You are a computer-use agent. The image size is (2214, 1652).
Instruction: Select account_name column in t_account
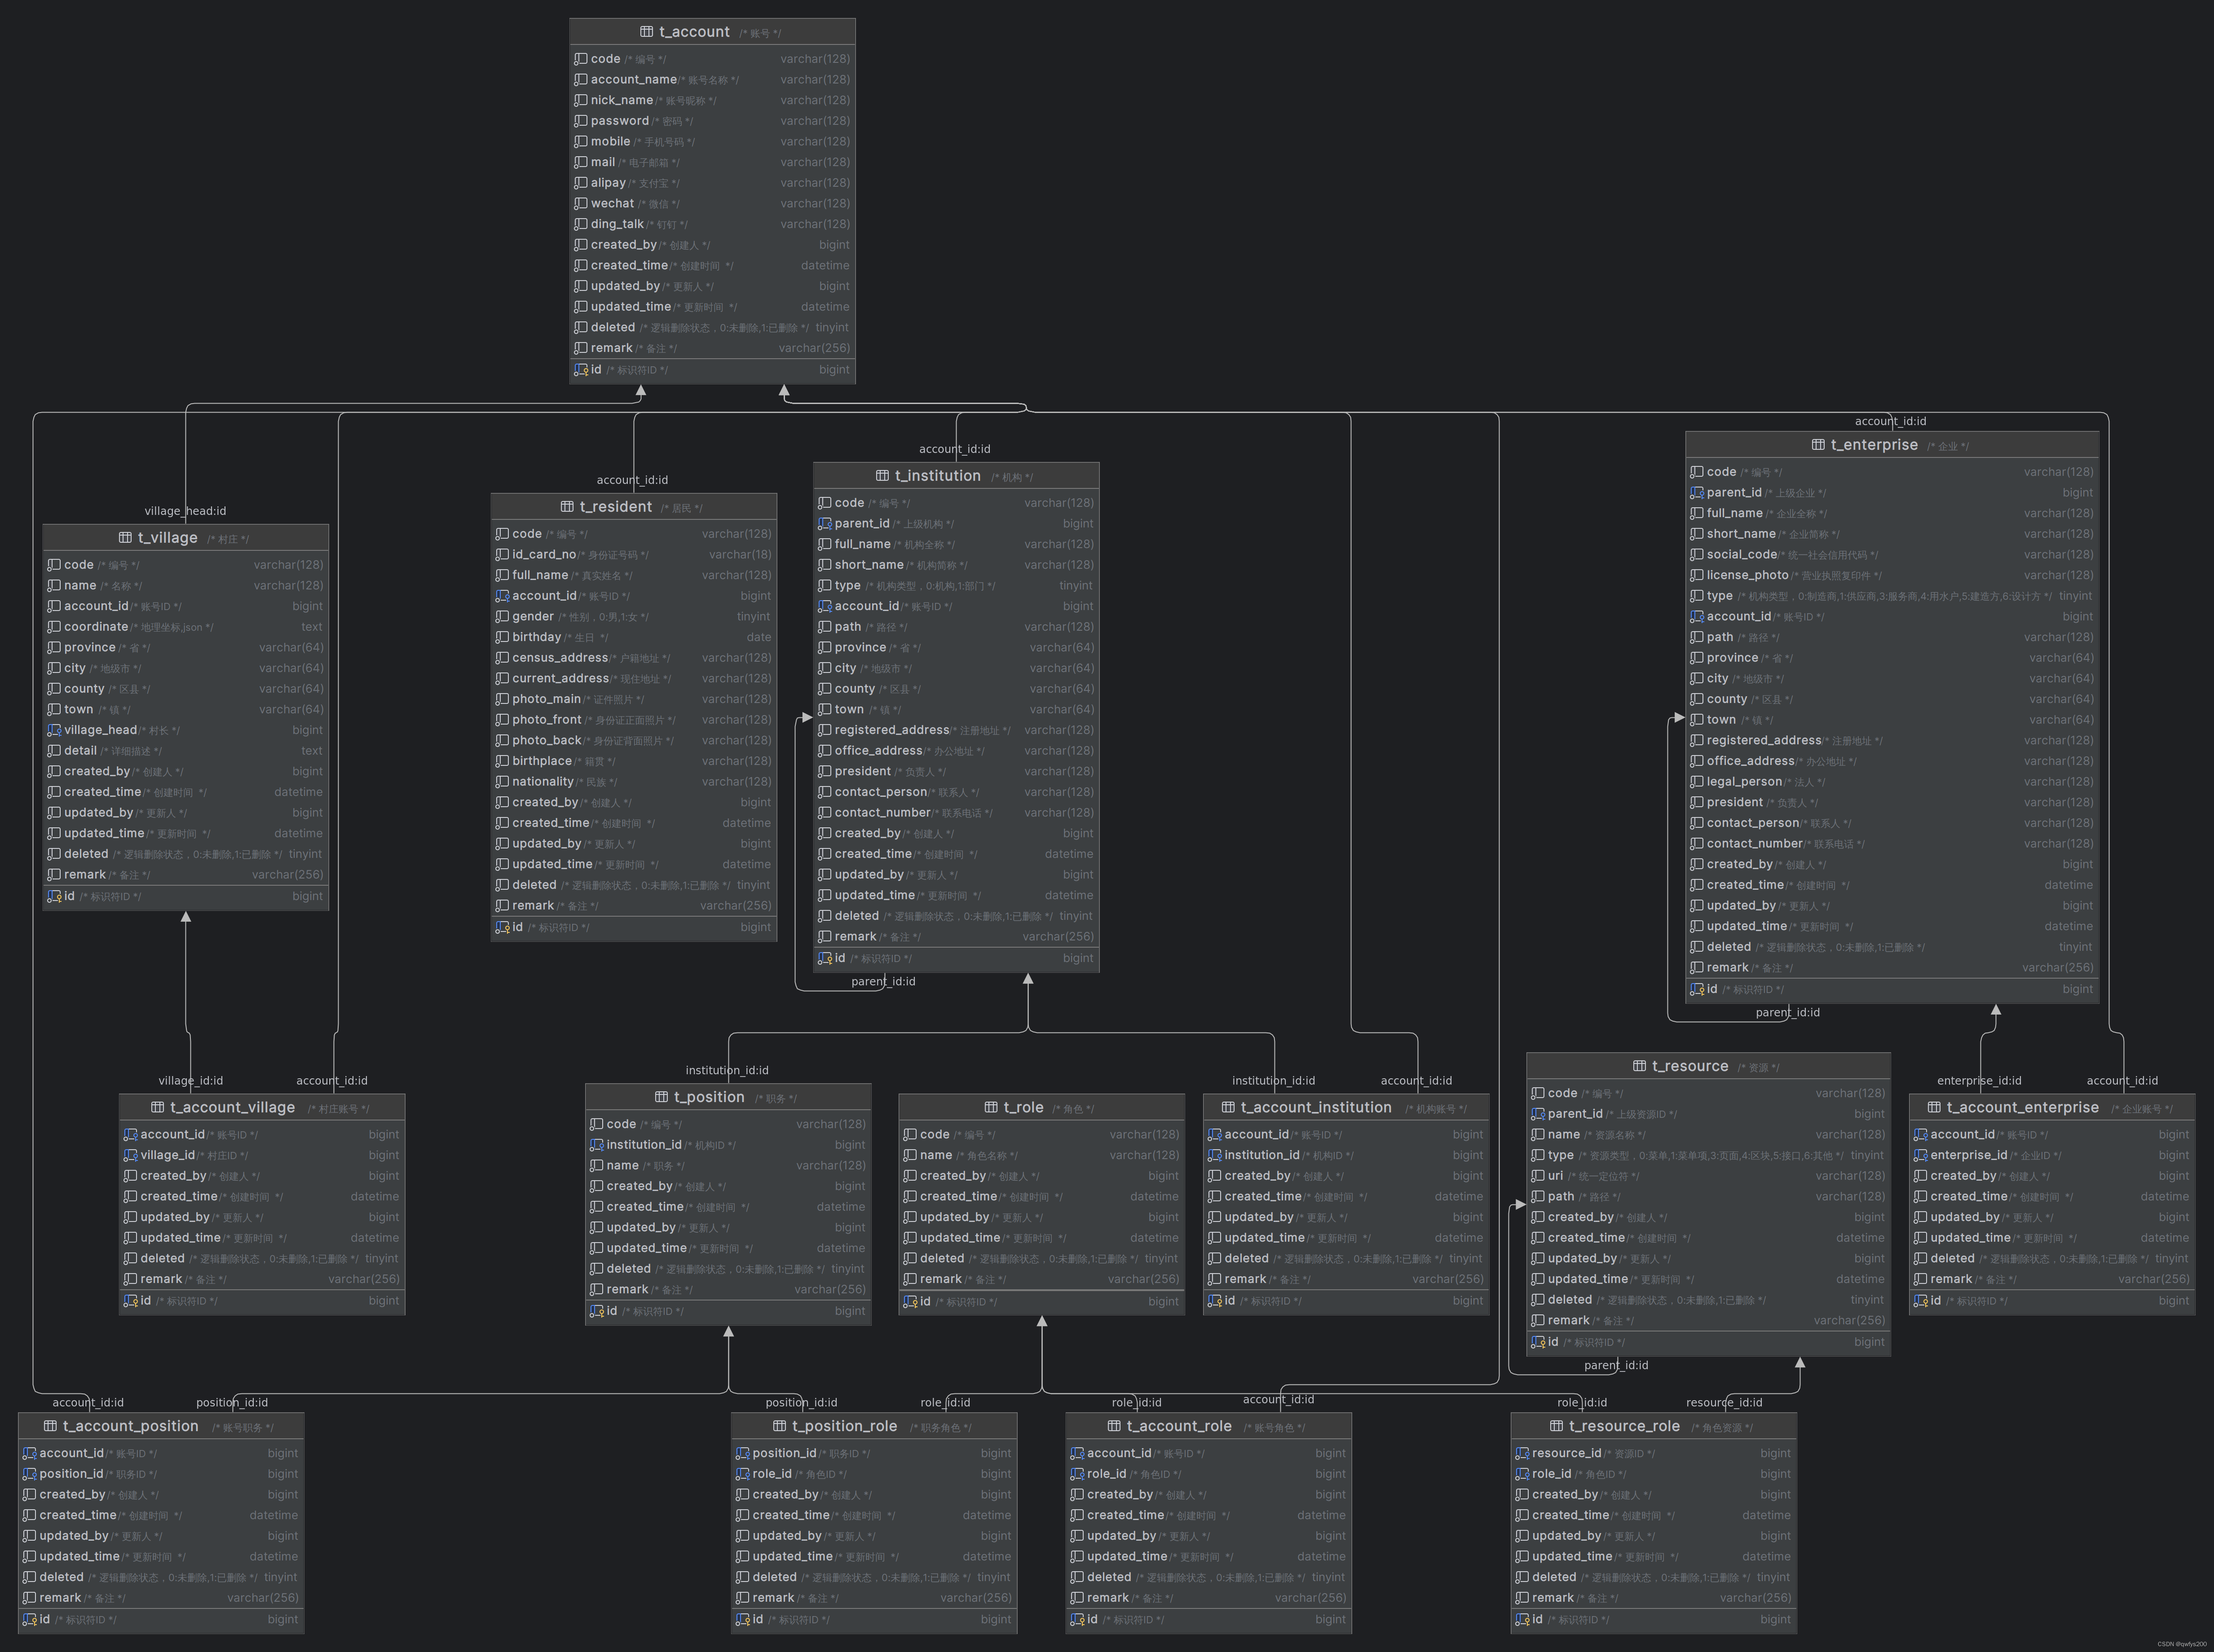(x=712, y=80)
